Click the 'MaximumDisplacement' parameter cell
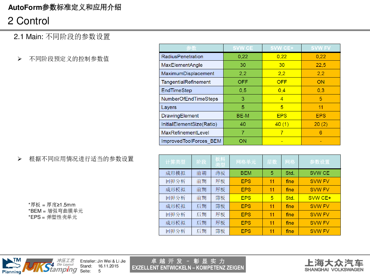The height and width of the screenshot is (277, 370). [191, 74]
